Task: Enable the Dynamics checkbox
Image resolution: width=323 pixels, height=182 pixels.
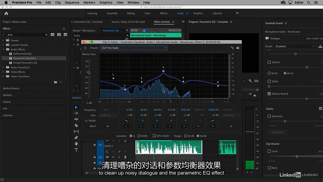Action: click(x=269, y=116)
